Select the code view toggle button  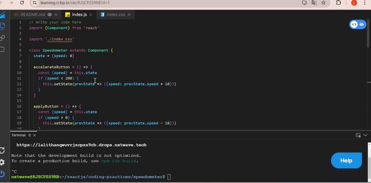tap(354, 24)
